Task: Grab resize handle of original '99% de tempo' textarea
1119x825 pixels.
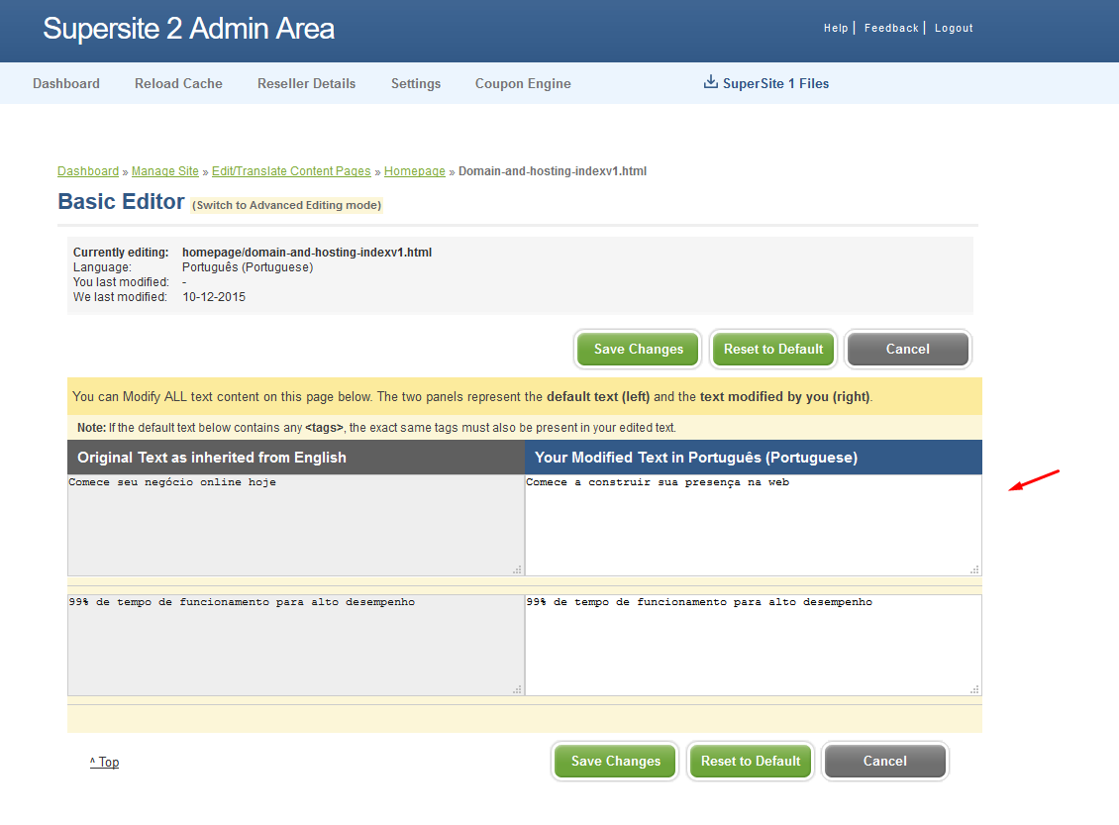Action: point(517,689)
